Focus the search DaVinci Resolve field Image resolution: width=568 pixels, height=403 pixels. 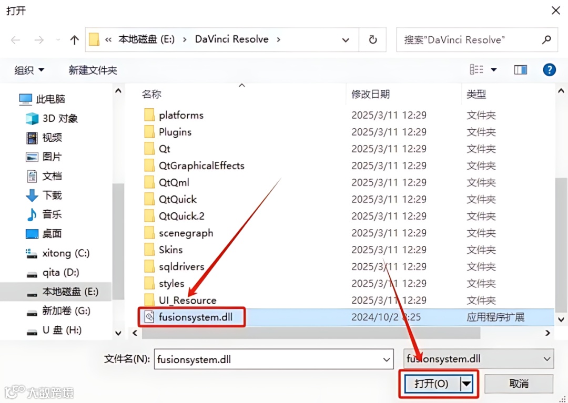click(476, 40)
